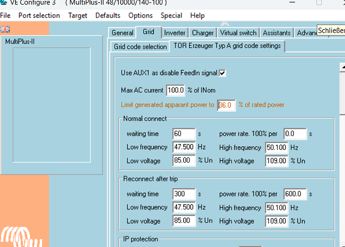
Task: Click the 'Limit generated apparant power to' label
Action: [167, 105]
